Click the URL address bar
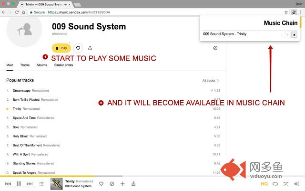305x191 pixels. click(x=156, y=12)
